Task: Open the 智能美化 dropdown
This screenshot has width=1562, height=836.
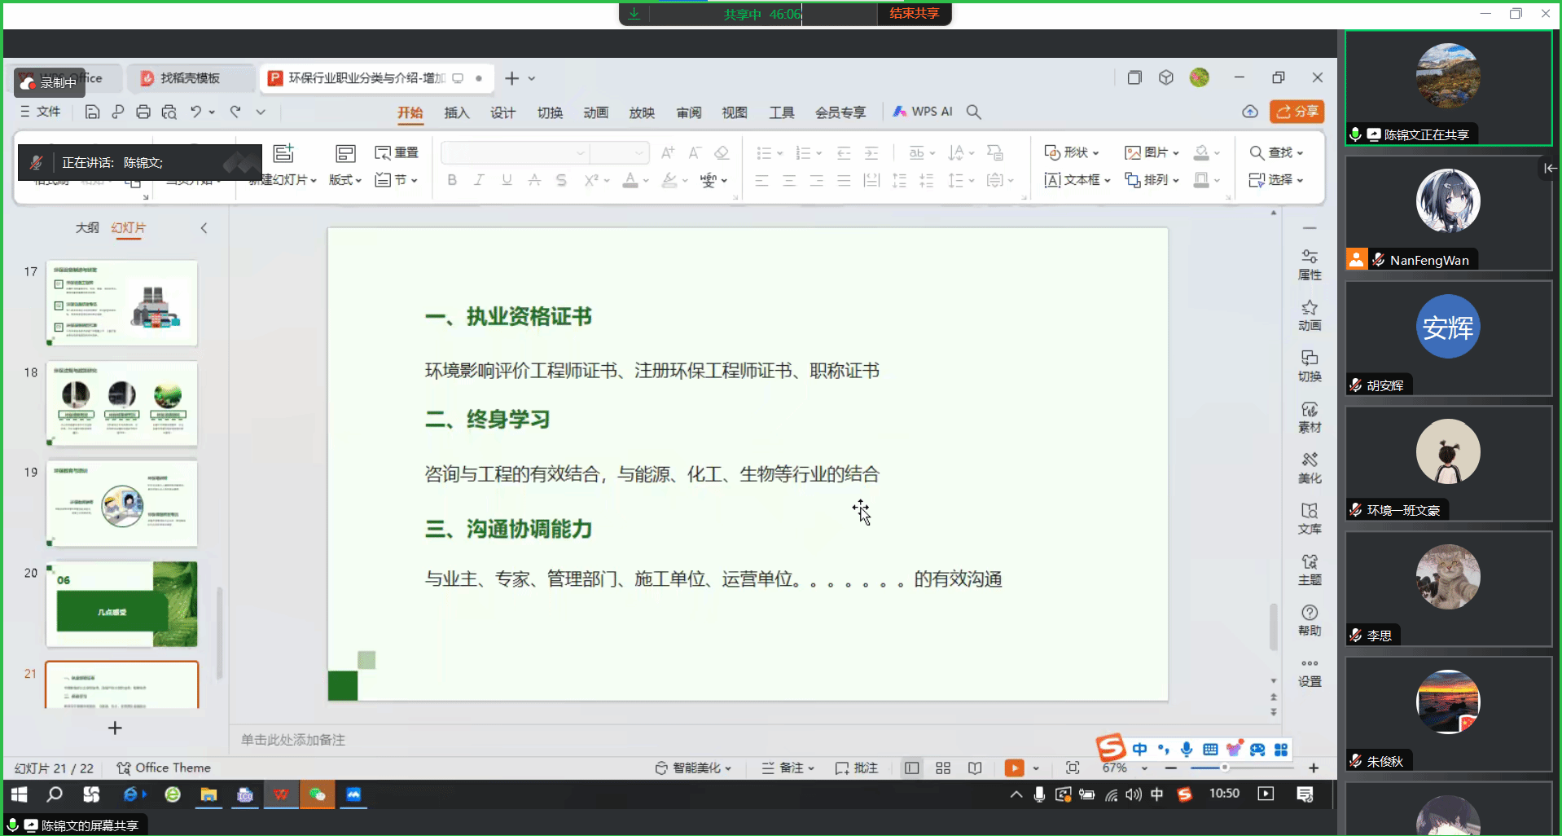Action: 695,768
